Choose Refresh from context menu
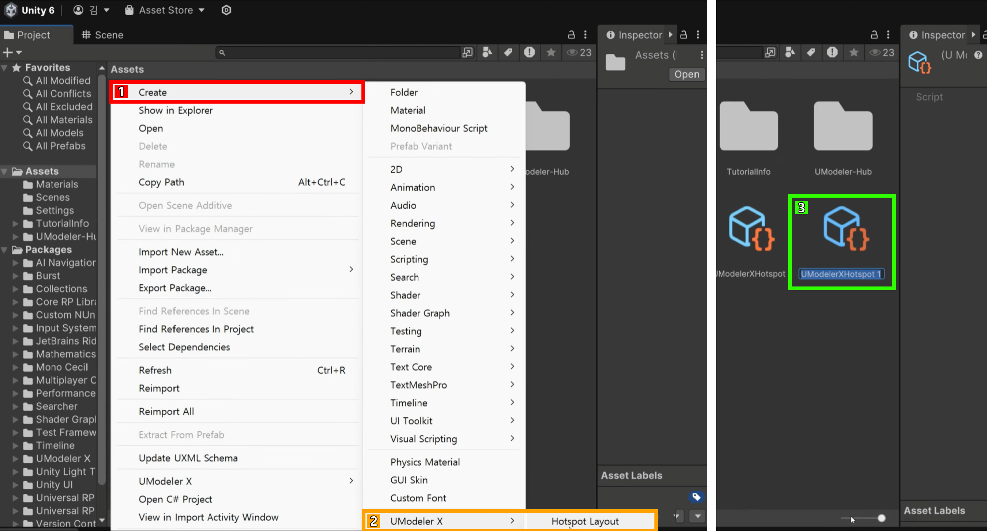This screenshot has width=987, height=531. [x=237, y=370]
